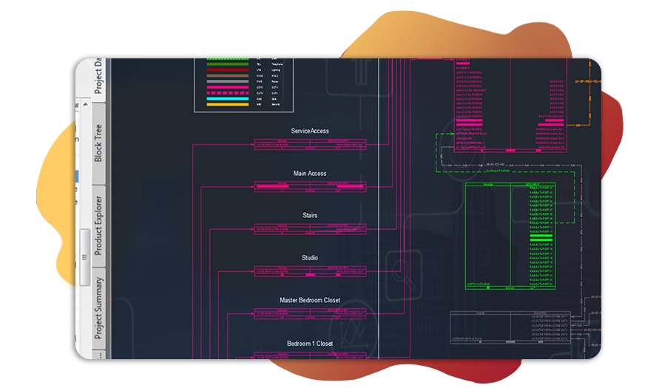Click the Stairs block label
Screen dimensions: 645x388
(x=310, y=216)
